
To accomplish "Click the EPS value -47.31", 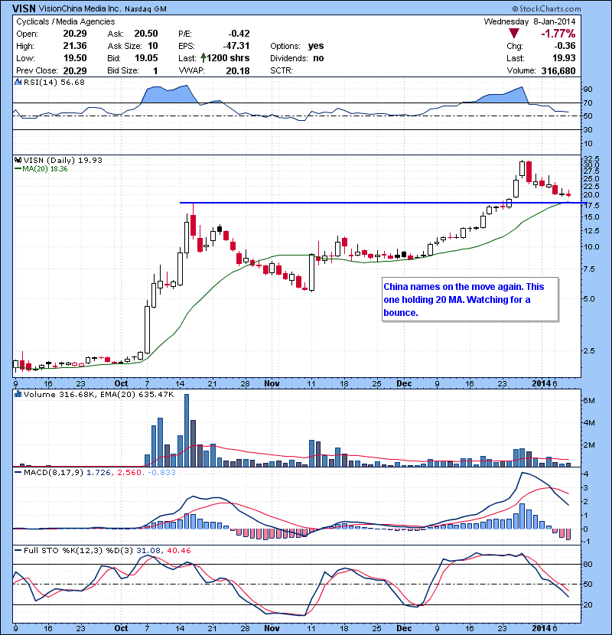I will click(236, 46).
